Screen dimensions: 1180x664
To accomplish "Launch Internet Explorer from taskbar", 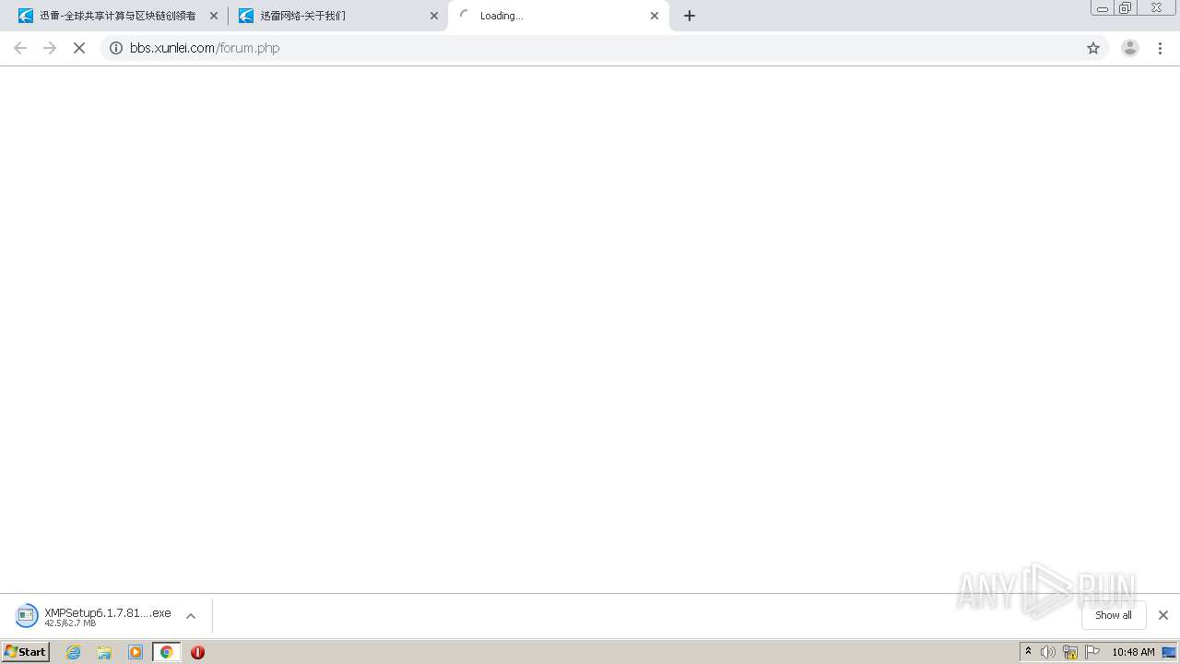I will tap(74, 652).
